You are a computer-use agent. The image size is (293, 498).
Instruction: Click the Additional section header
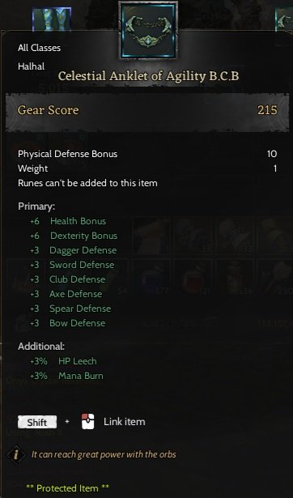(41, 347)
